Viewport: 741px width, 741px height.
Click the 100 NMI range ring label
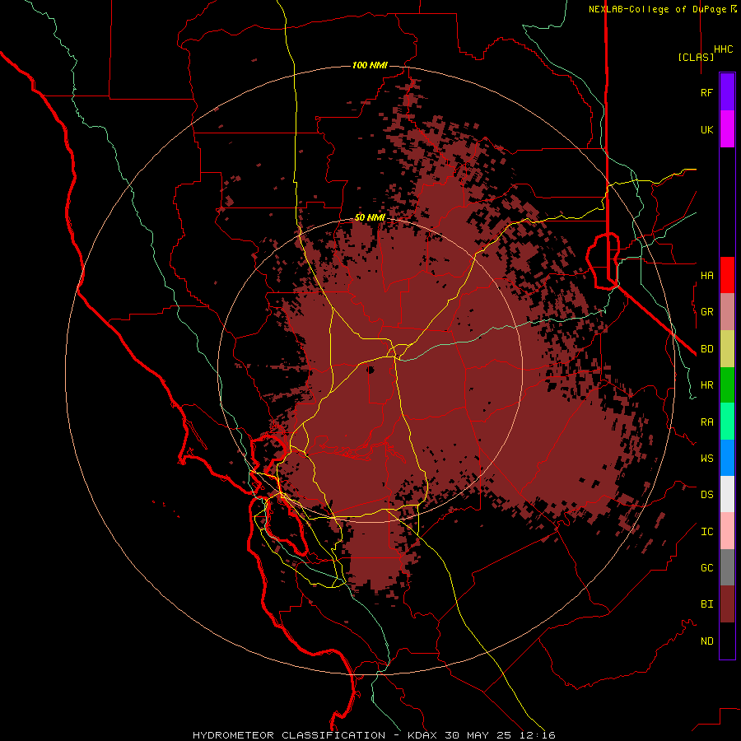pos(370,65)
